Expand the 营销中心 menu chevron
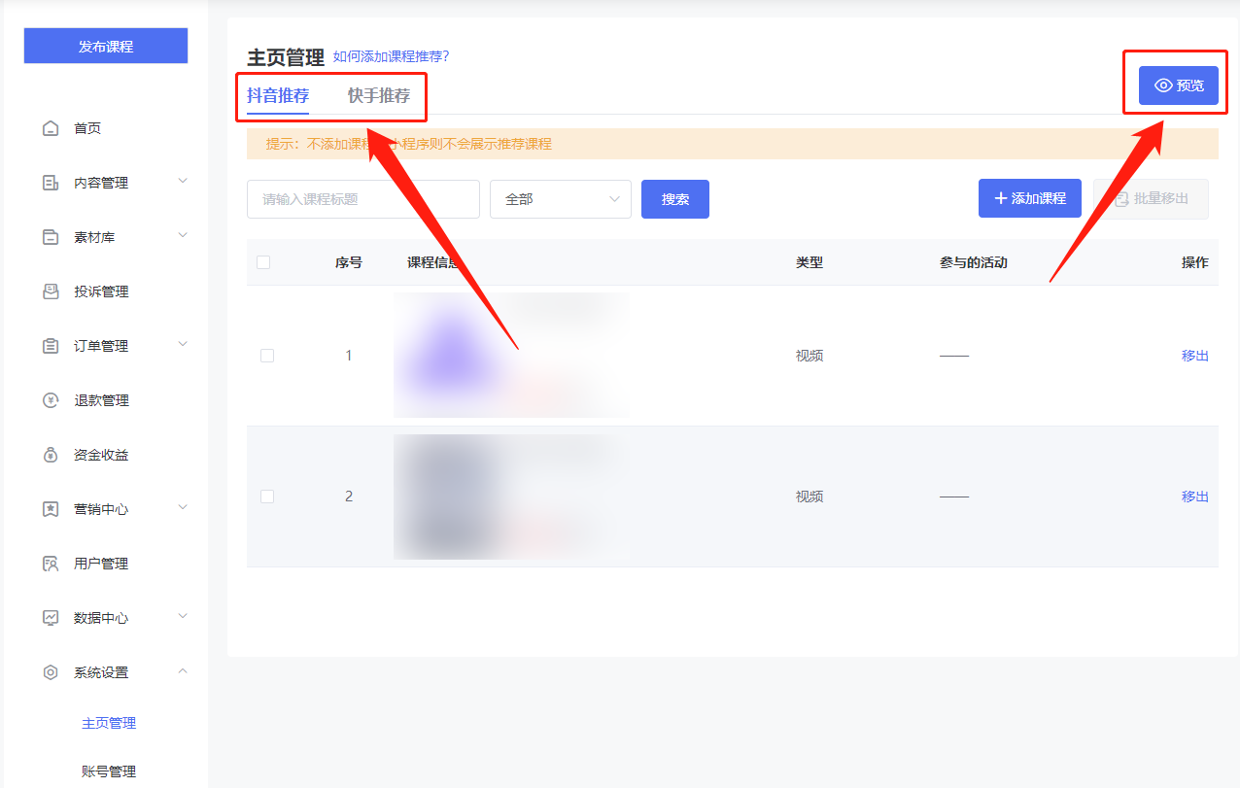The height and width of the screenshot is (788, 1240). click(x=182, y=508)
